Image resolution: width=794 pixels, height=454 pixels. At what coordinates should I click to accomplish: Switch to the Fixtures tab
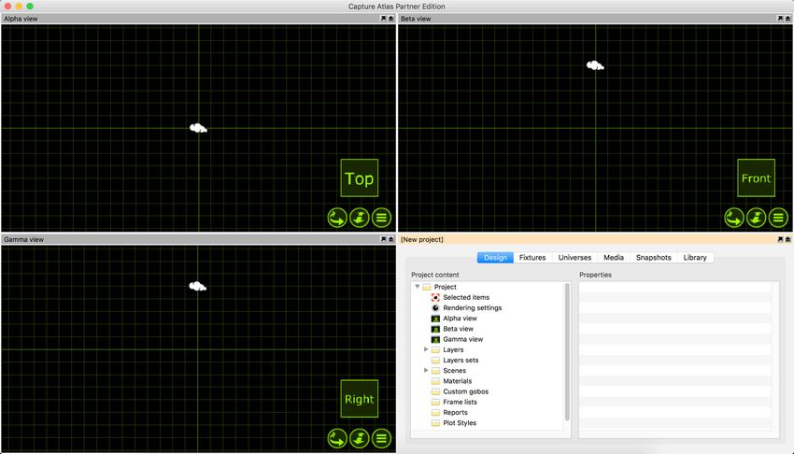[532, 258]
